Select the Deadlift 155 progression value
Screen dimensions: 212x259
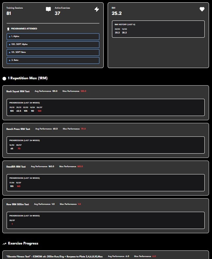point(12,186)
